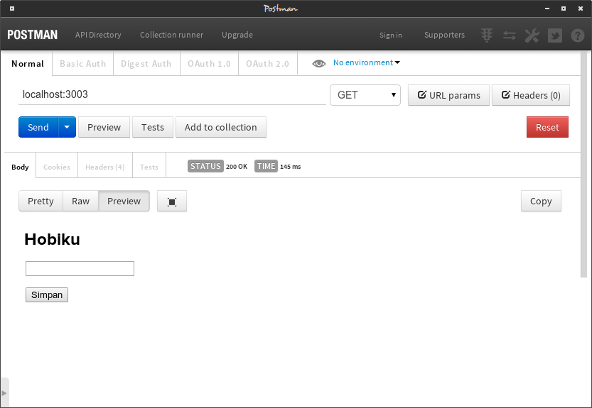Switch to the Basic Auth tab
Image resolution: width=592 pixels, height=408 pixels.
point(82,64)
